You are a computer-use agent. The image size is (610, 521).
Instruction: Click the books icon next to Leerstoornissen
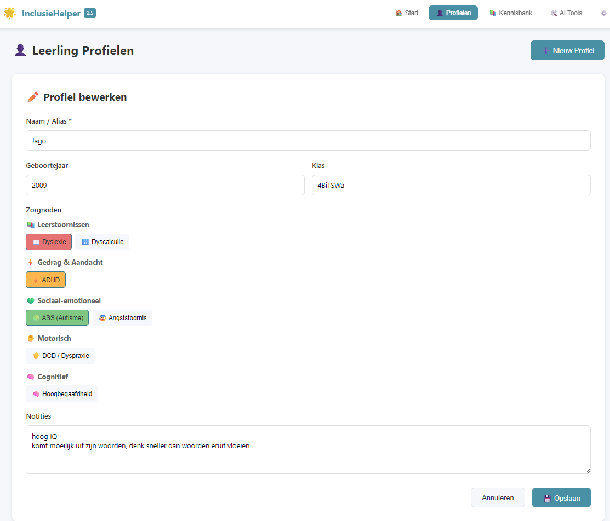point(31,225)
